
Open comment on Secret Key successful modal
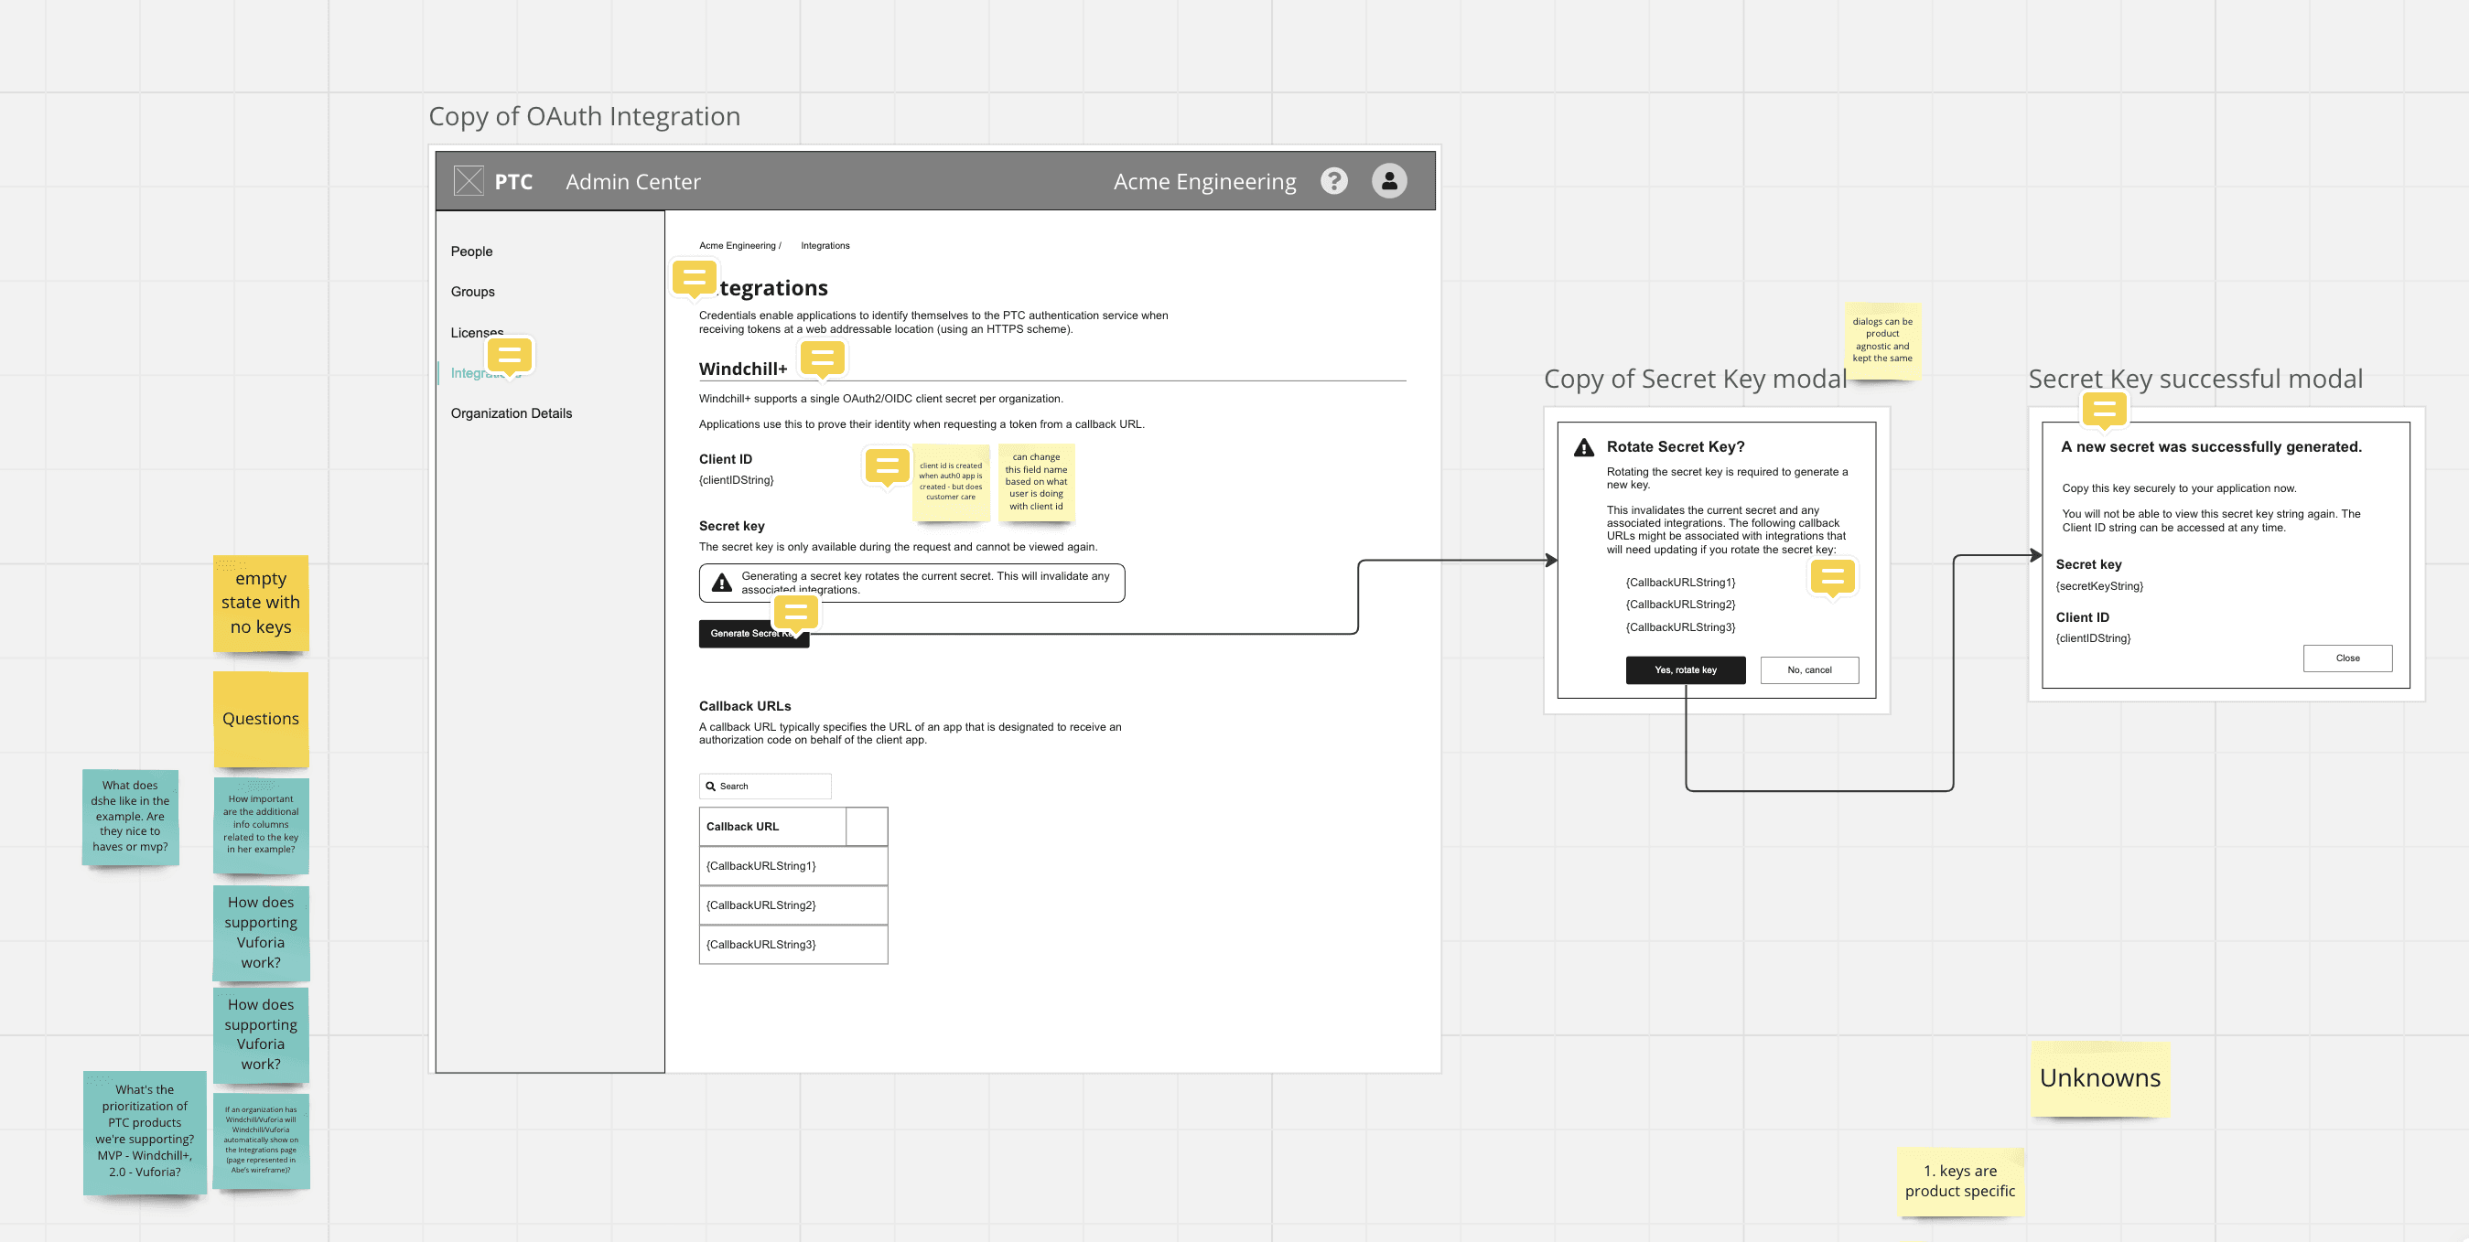(x=2104, y=410)
